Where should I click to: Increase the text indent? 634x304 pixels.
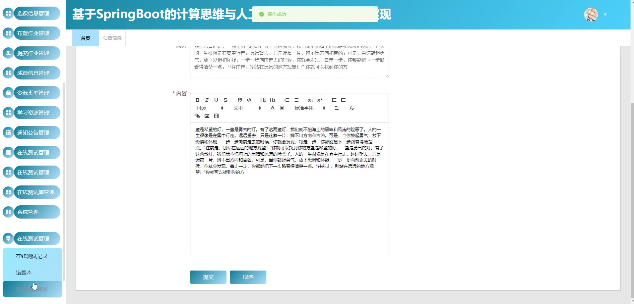click(343, 100)
